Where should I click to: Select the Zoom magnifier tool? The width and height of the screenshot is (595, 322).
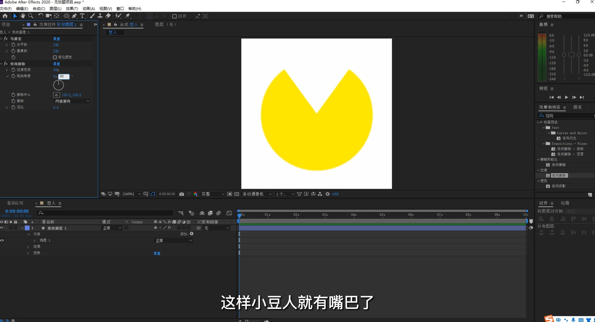pos(30,16)
